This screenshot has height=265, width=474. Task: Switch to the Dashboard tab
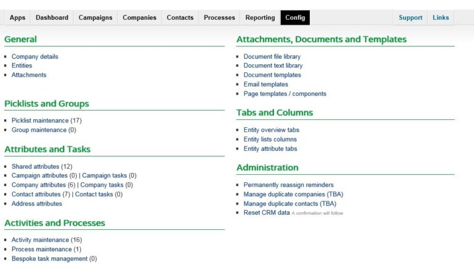[x=52, y=18]
